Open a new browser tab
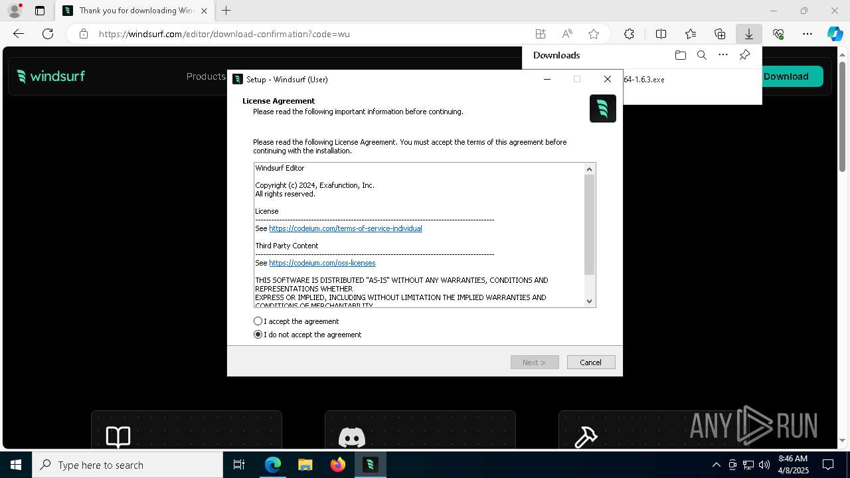 [226, 11]
